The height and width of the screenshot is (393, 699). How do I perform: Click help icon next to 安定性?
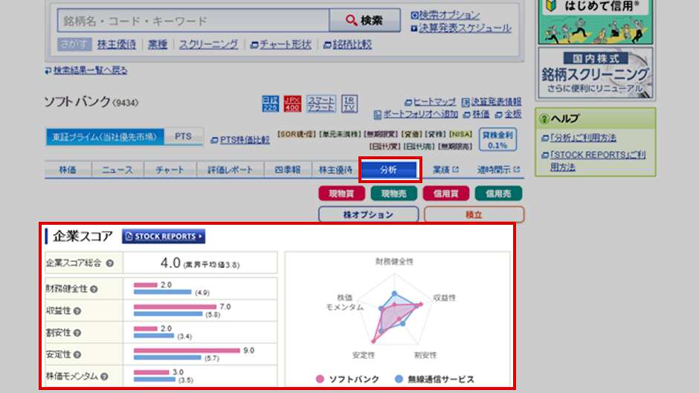click(x=77, y=354)
